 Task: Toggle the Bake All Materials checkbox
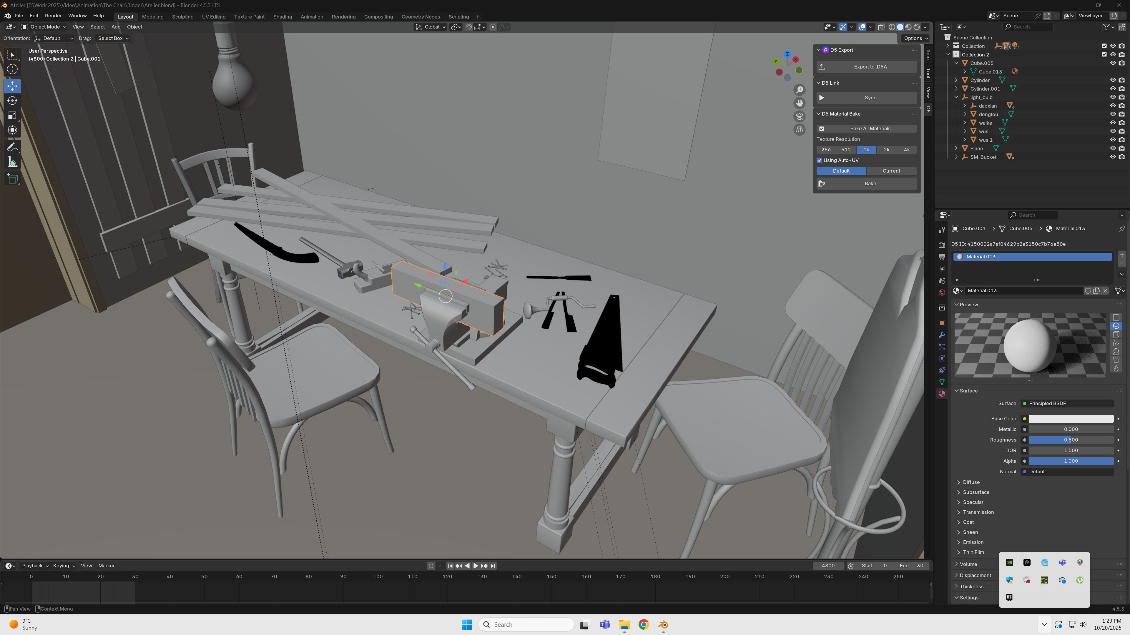pyautogui.click(x=822, y=128)
